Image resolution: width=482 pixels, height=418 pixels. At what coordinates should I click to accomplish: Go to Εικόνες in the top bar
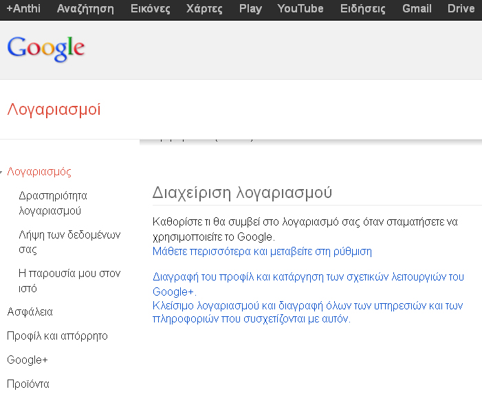(151, 9)
